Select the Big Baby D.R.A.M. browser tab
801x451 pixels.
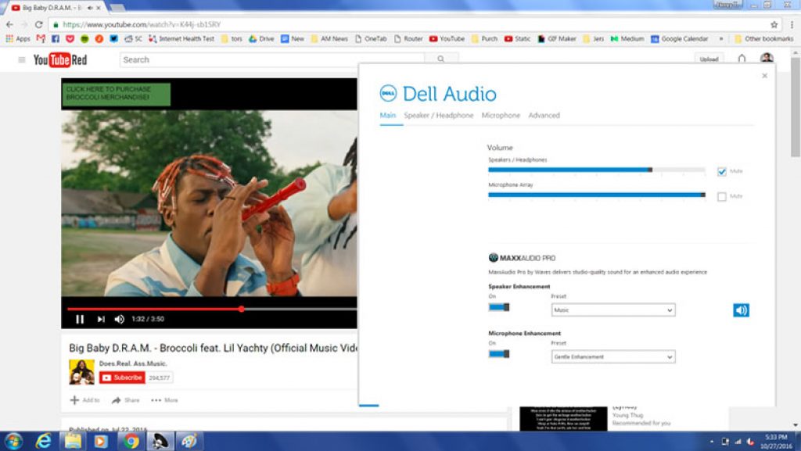click(52, 8)
